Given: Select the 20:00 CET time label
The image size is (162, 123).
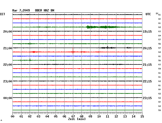Looking at the screenshot, I should [x=8, y=31].
